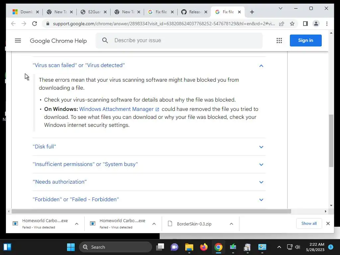The height and width of the screenshot is (255, 340).
Task: Click the scroll right arrow of horizontal scrollbar
Action: click(325, 211)
